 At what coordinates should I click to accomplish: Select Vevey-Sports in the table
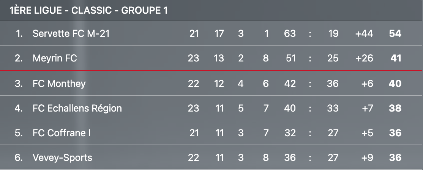(62, 157)
